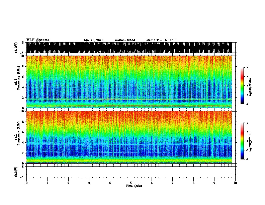
Task: Click the ch.1 waveform amplitude panel
Action: tap(129, 48)
